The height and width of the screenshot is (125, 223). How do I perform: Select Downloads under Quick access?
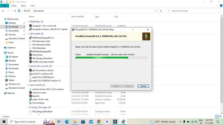click(13, 27)
